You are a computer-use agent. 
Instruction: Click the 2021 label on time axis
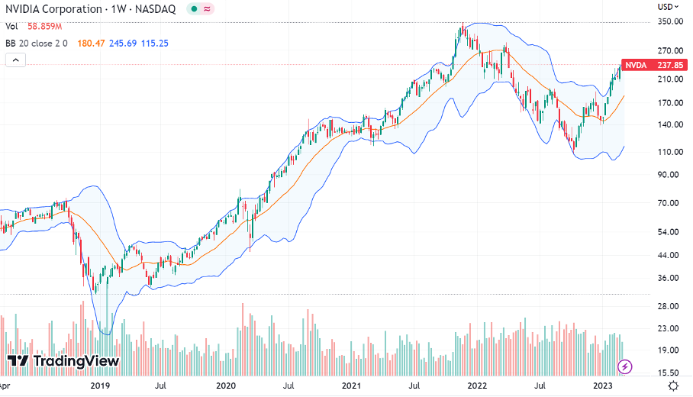tap(352, 387)
